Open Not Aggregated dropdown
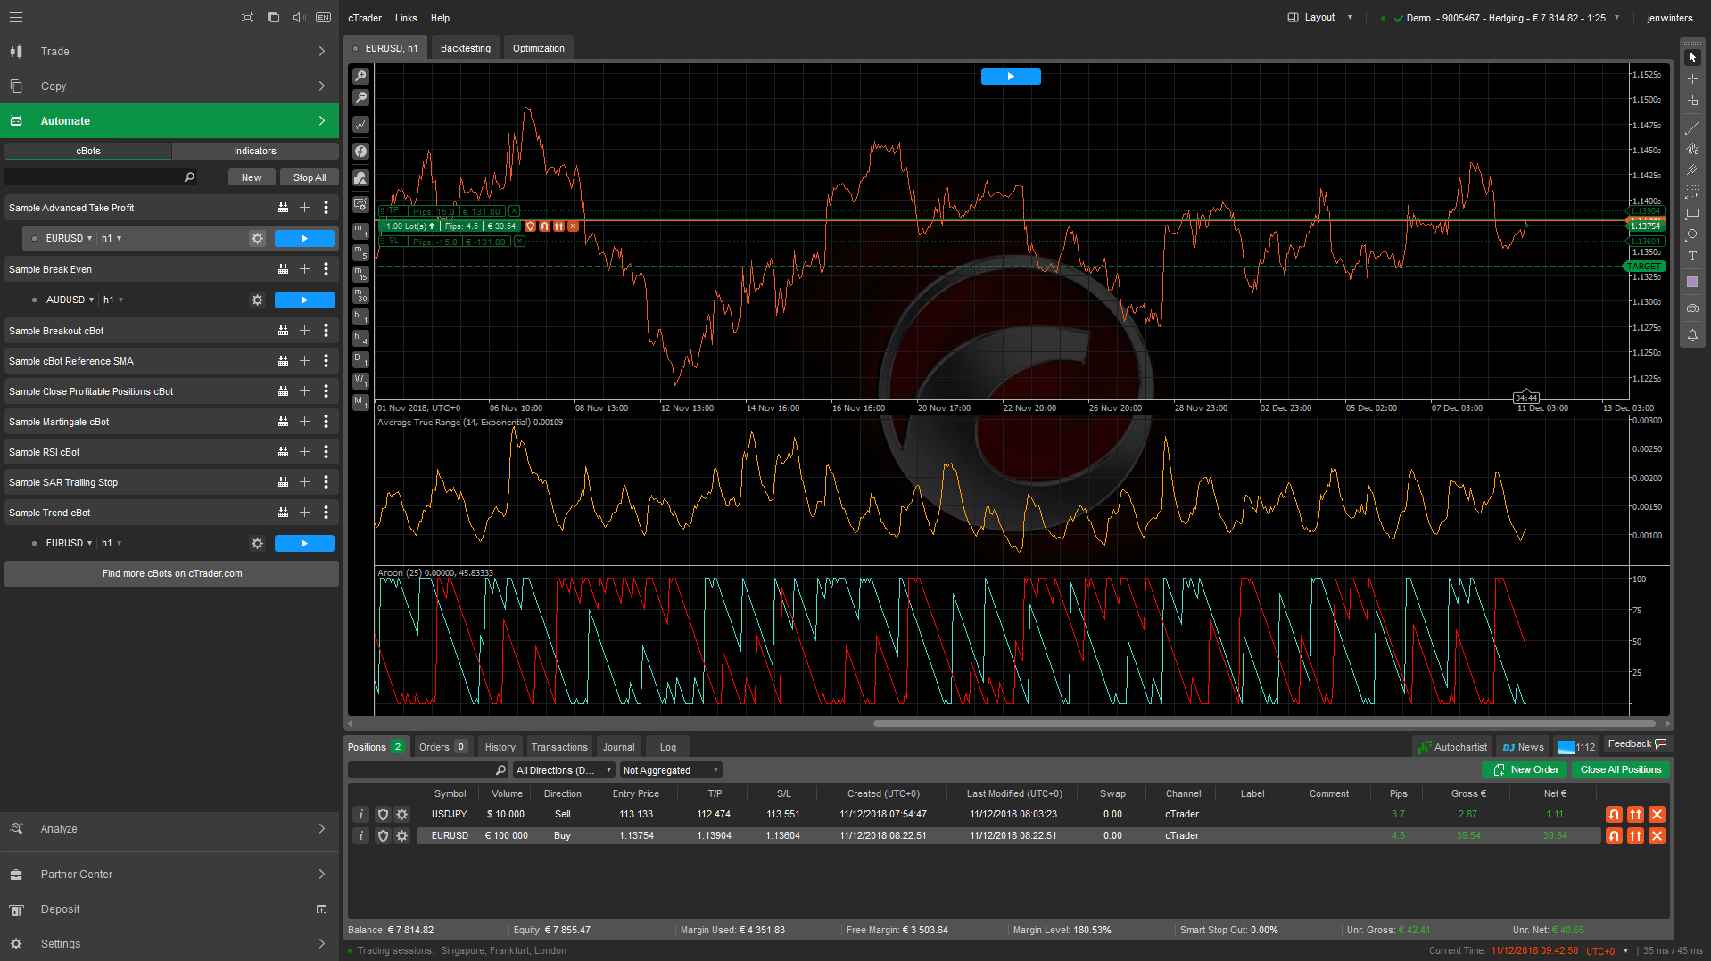 (671, 770)
